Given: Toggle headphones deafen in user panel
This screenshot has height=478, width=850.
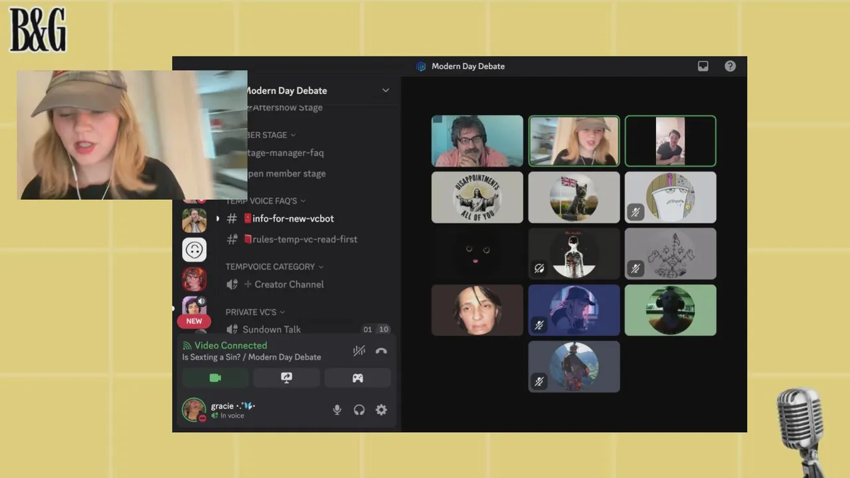Looking at the screenshot, I should click(359, 410).
